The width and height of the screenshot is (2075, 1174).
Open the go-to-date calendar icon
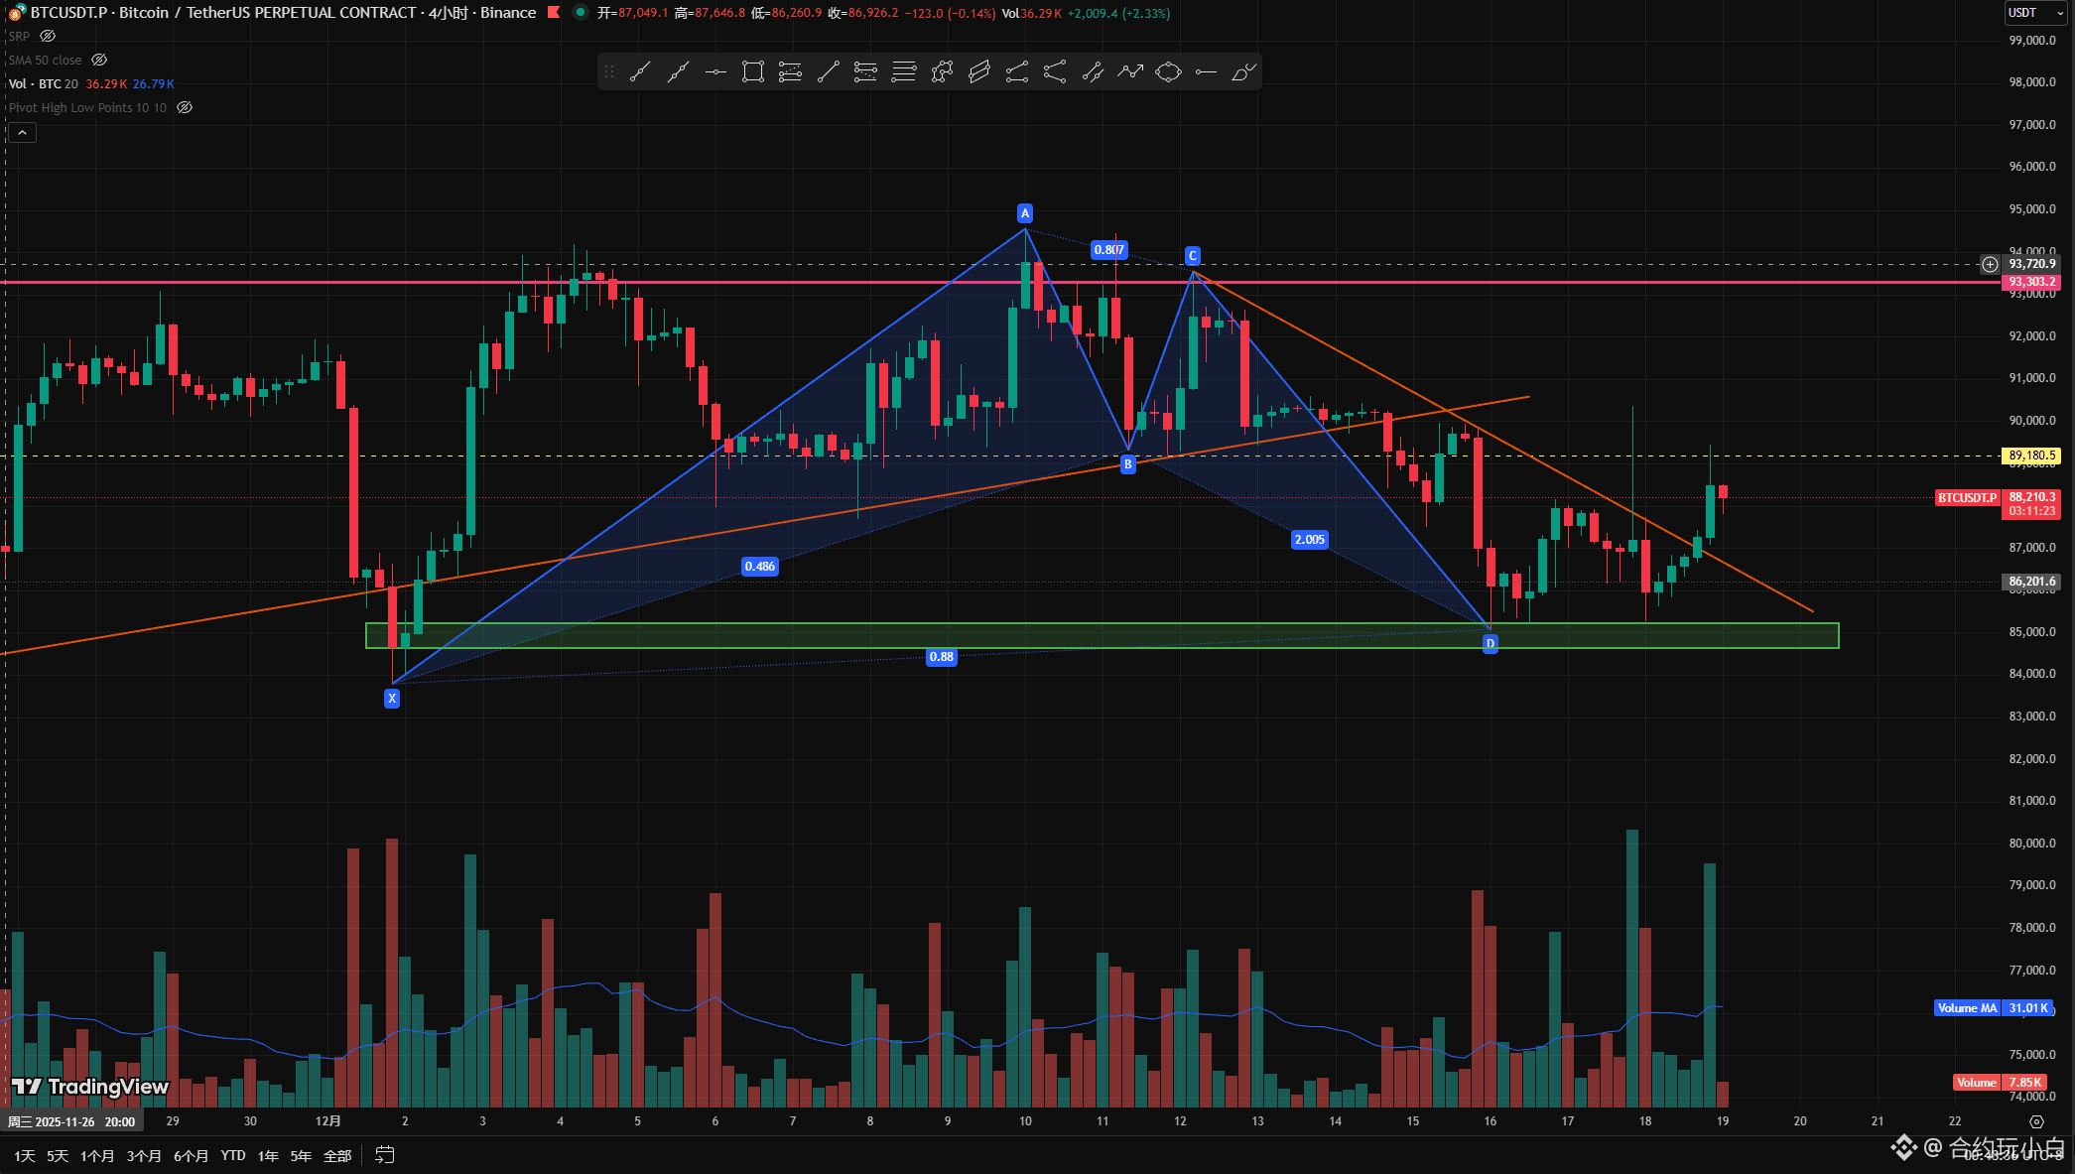pyautogui.click(x=385, y=1155)
